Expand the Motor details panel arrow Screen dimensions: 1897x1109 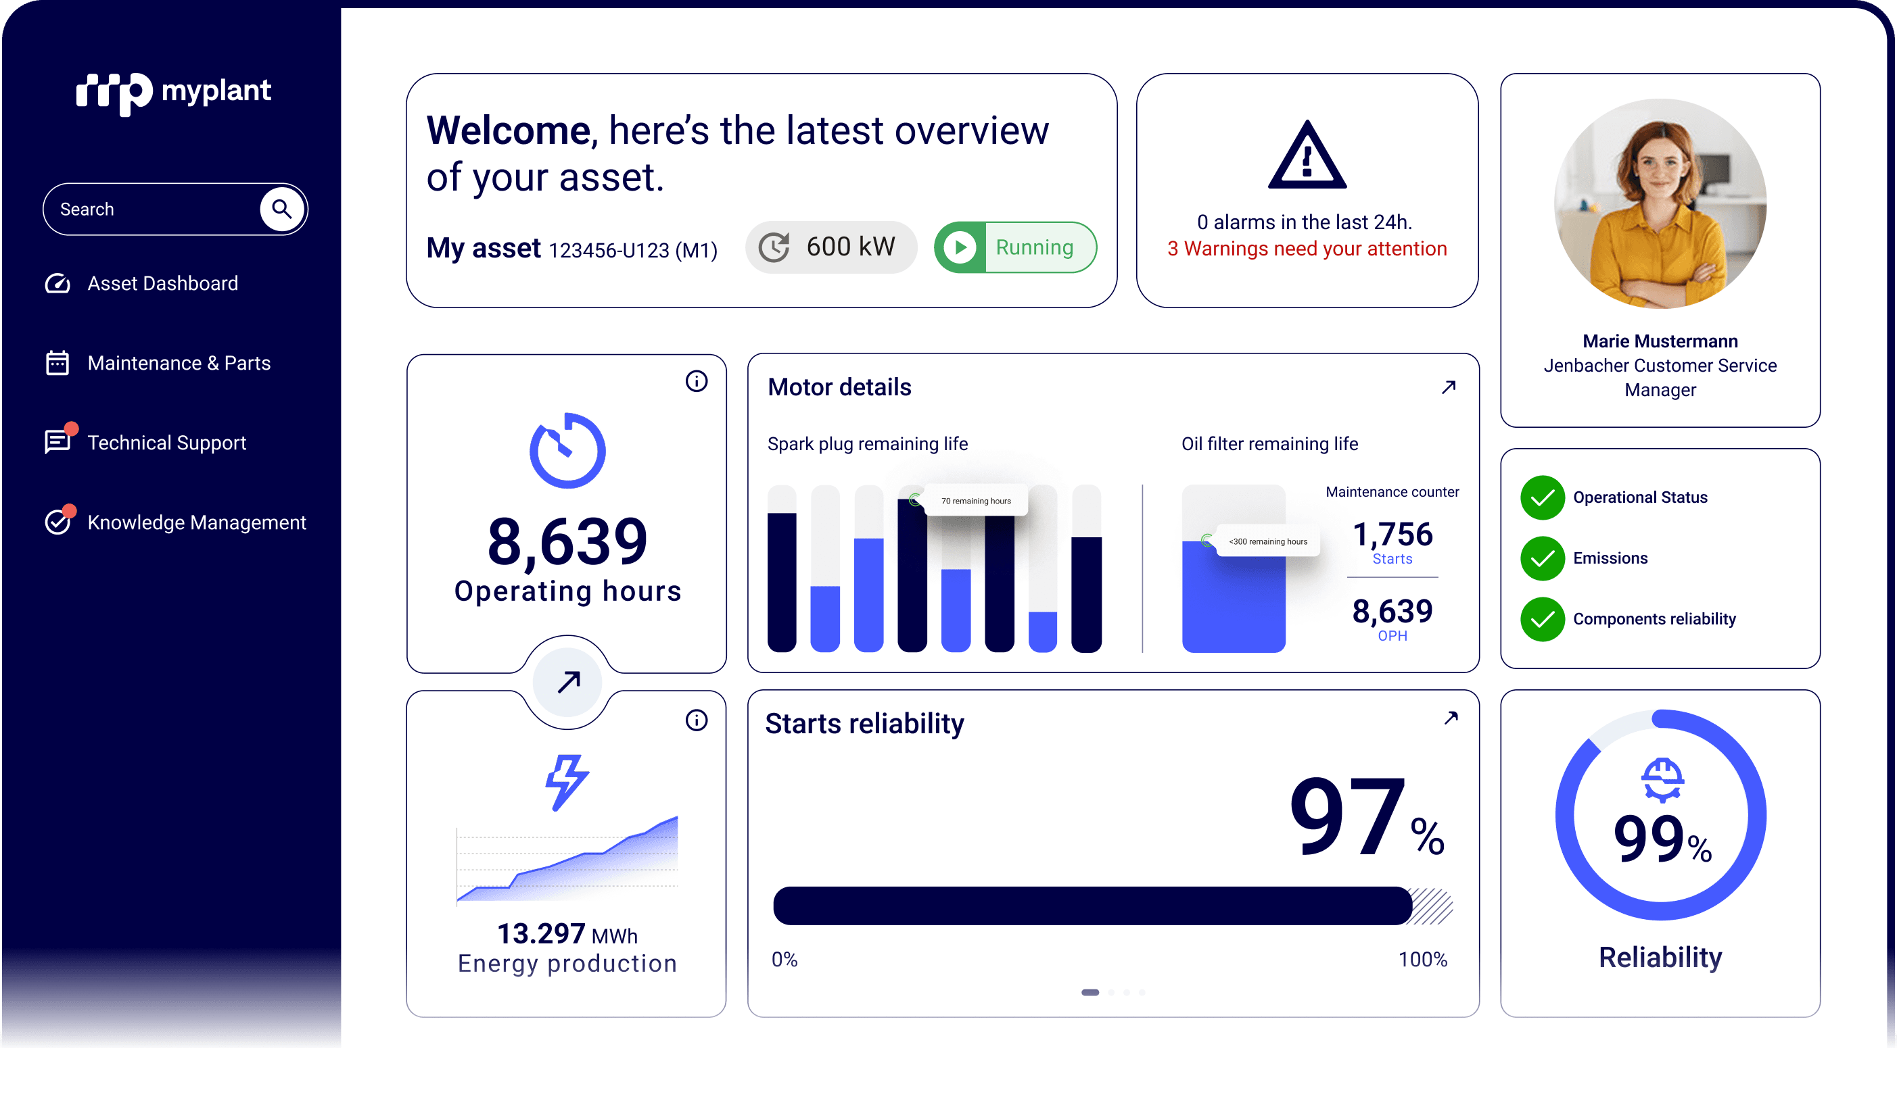[1449, 387]
